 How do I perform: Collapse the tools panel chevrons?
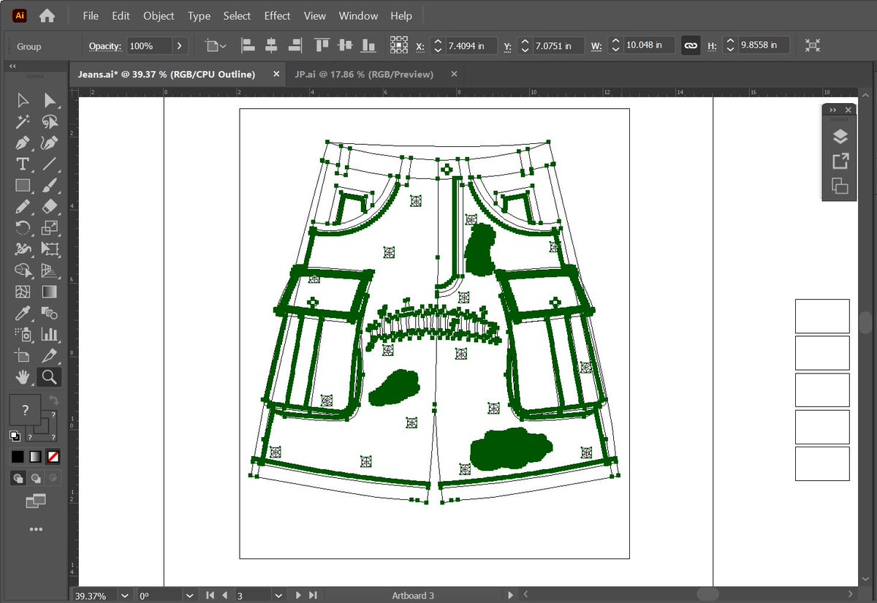12,66
